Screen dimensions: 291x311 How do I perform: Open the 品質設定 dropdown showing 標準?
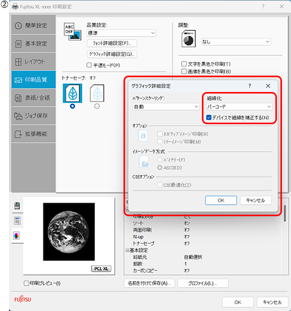click(121, 33)
